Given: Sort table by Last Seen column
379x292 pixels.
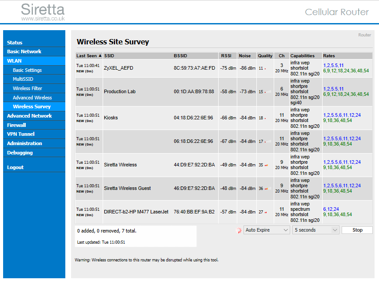Looking at the screenshot, I should [x=89, y=56].
